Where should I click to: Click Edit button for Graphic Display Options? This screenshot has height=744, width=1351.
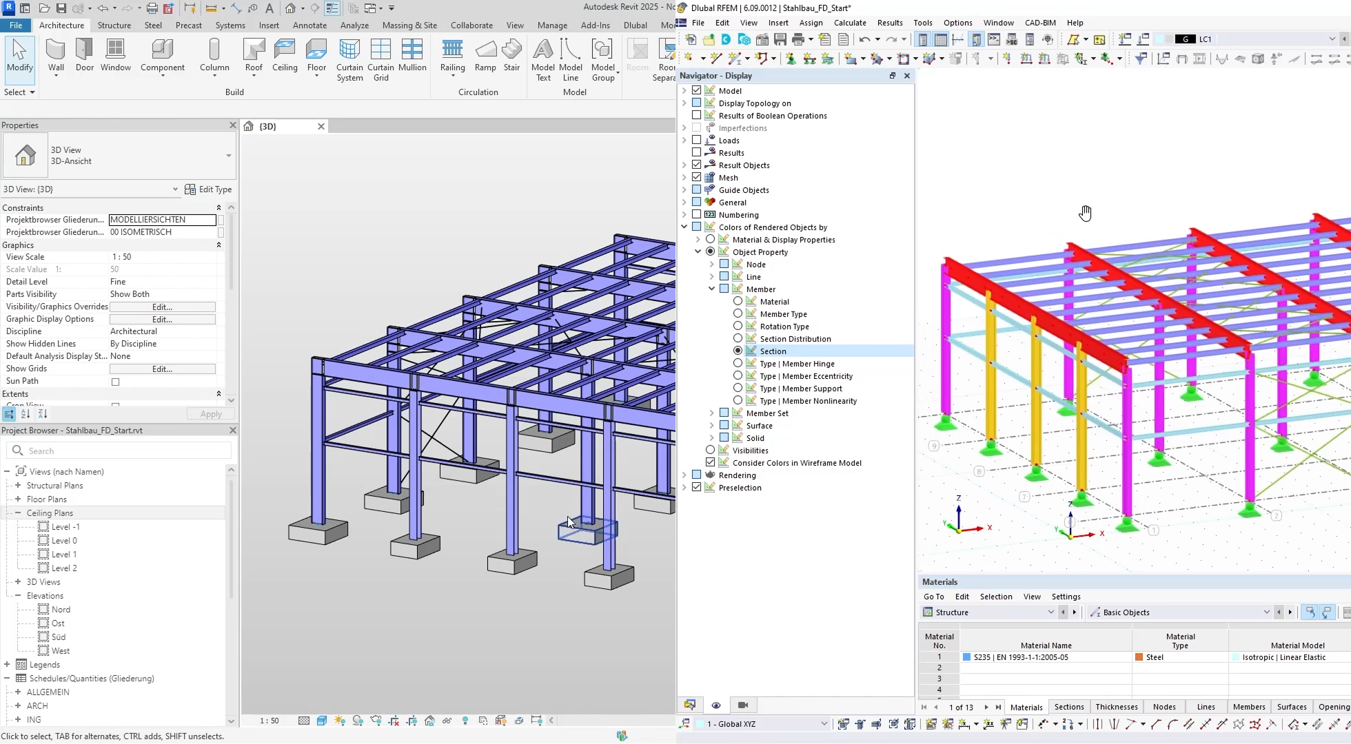(162, 319)
